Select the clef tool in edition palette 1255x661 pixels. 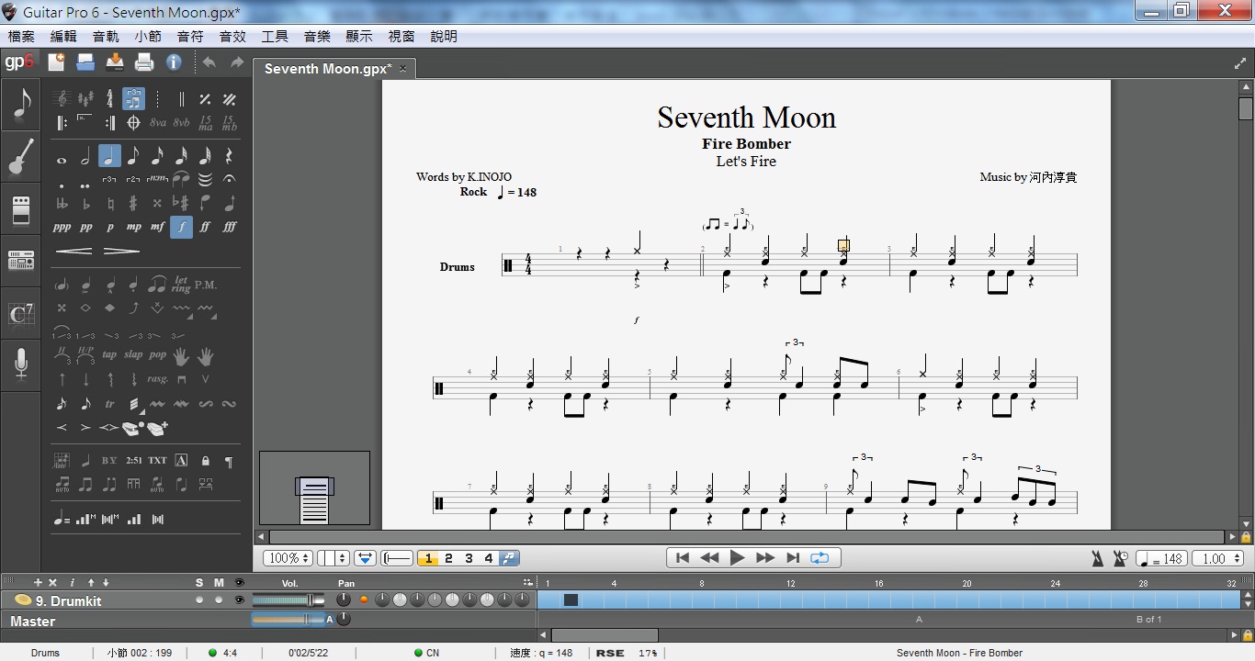62,98
